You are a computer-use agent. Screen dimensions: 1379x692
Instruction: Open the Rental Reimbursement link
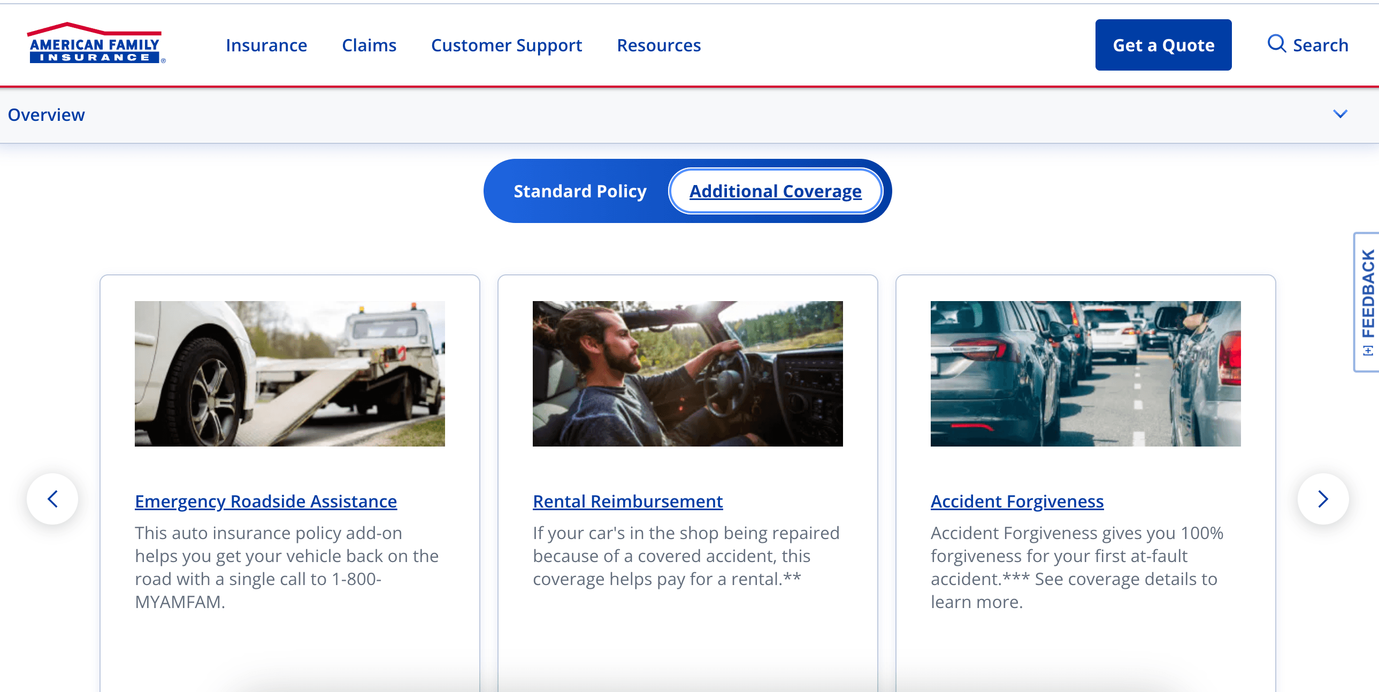(x=627, y=502)
